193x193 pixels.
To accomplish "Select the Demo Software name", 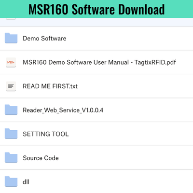I will click(44, 39).
